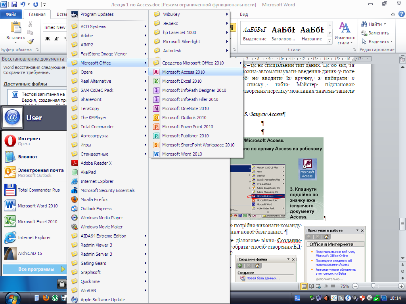
Task: Click the RU language indicator on taskbar
Action: (x=297, y=298)
